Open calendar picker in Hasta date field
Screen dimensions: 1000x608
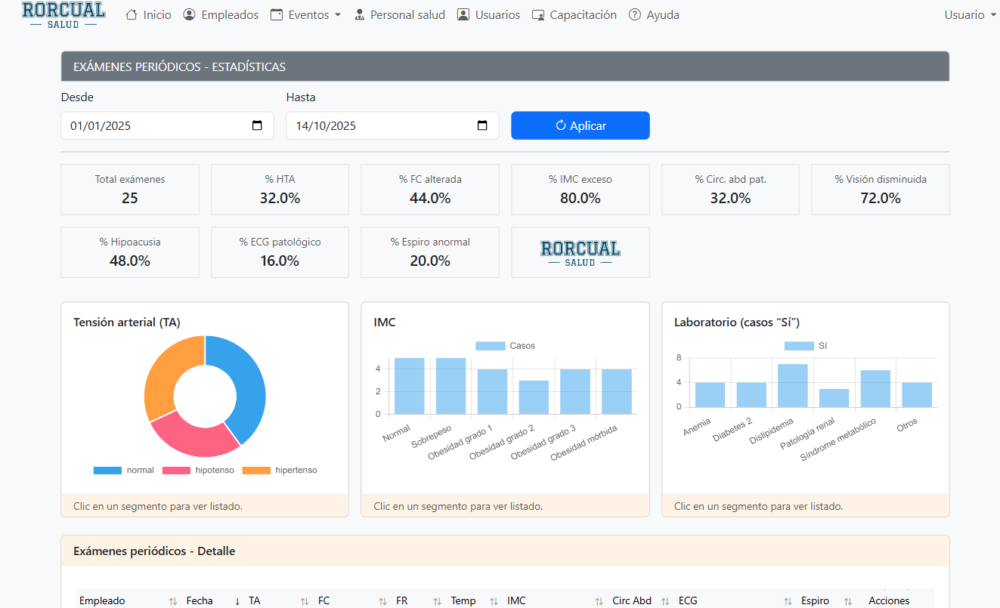[482, 126]
